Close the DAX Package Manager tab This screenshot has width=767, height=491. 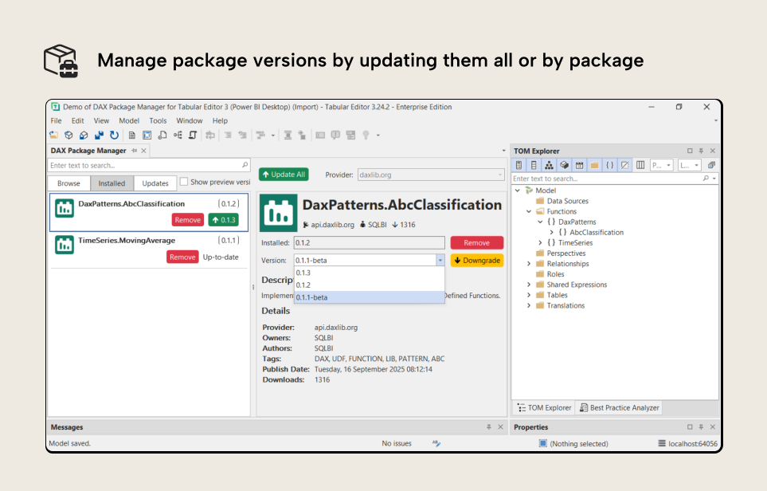pyautogui.click(x=144, y=151)
